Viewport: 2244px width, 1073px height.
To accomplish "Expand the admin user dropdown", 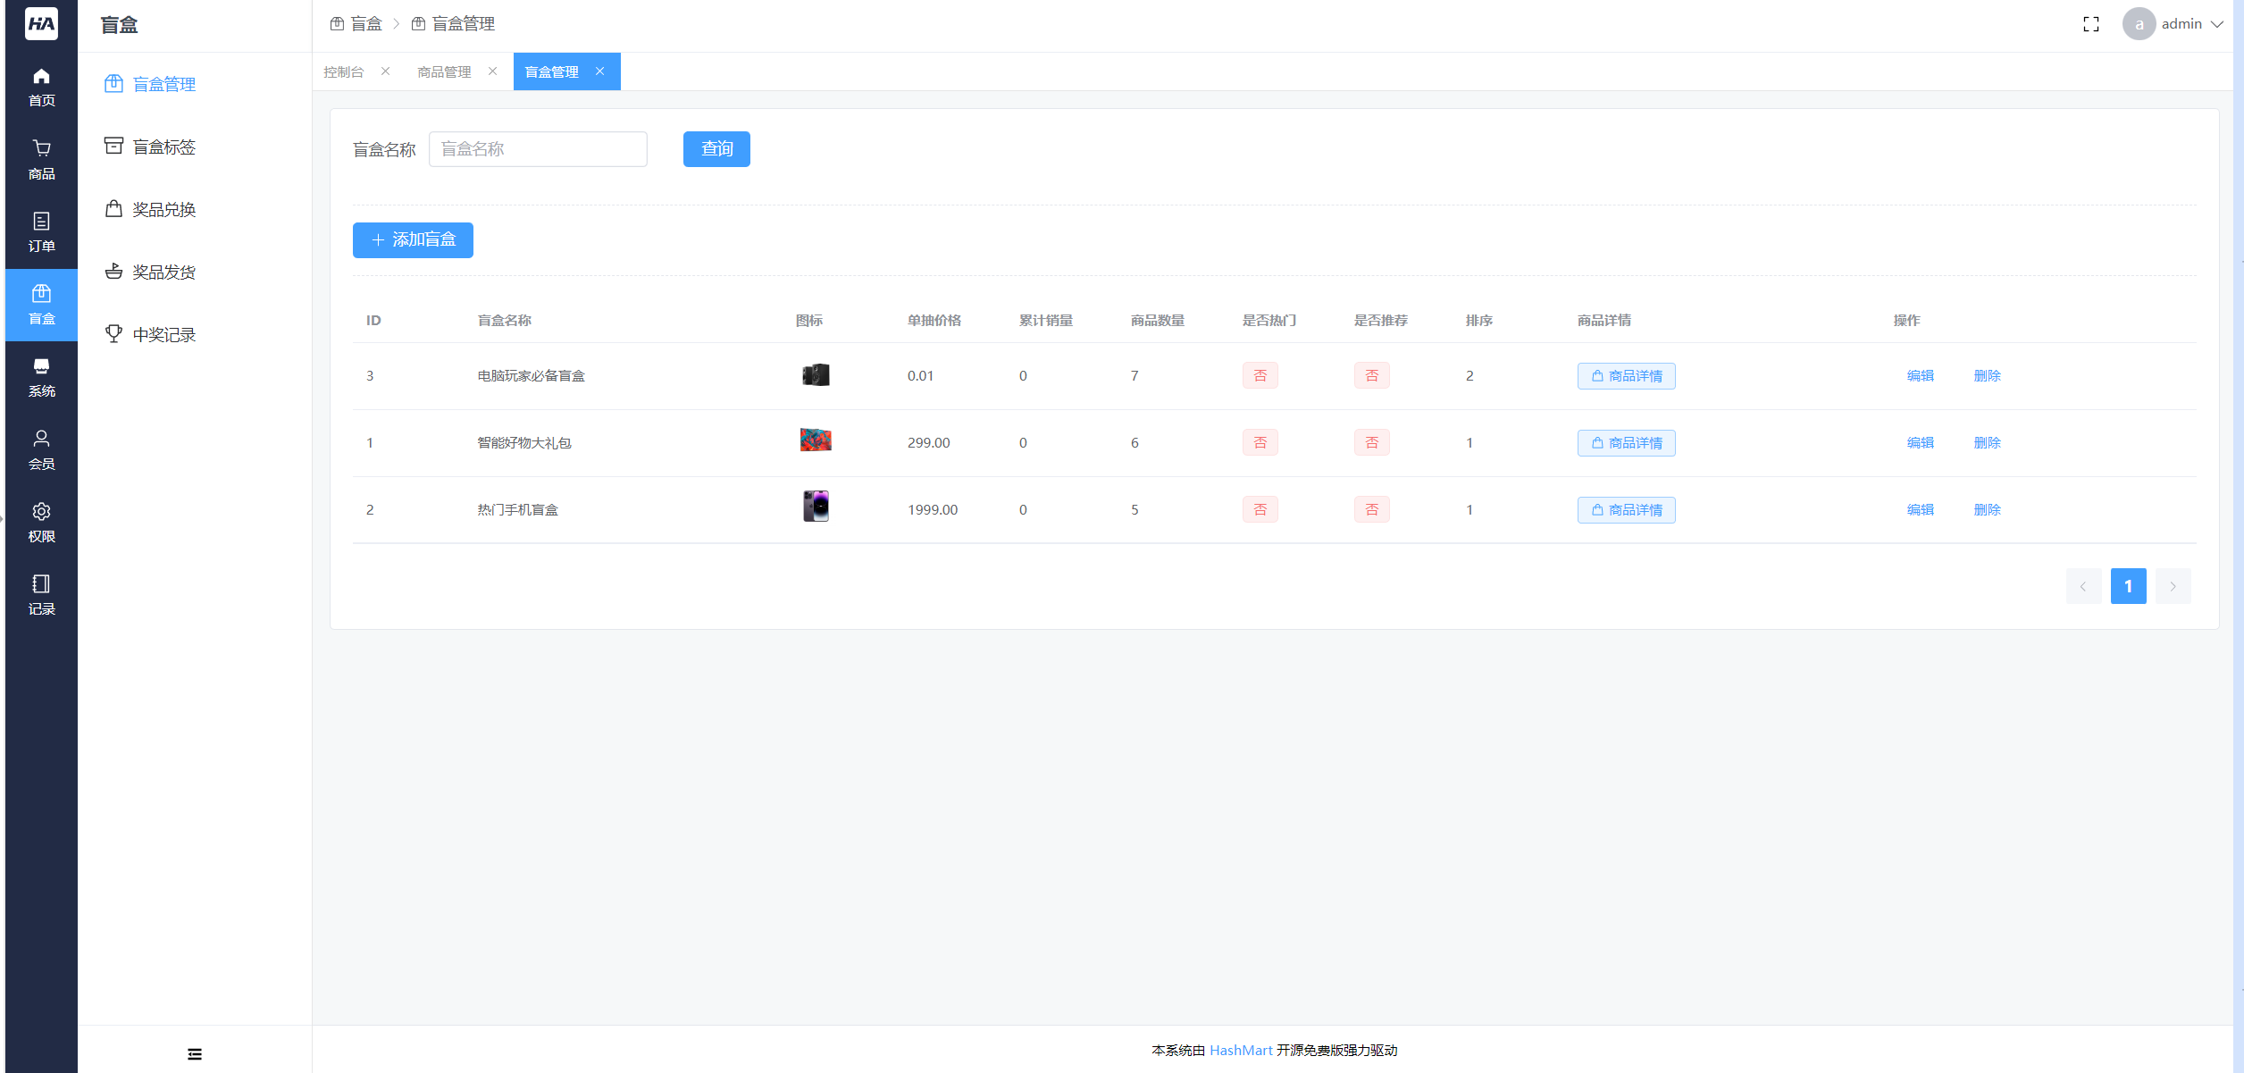I will coord(2181,24).
